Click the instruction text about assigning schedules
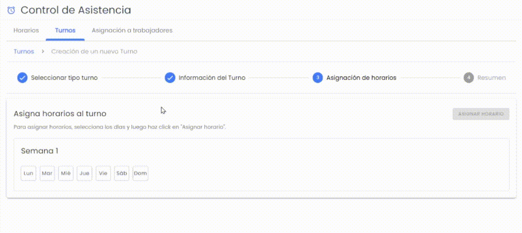Image resolution: width=522 pixels, height=233 pixels. tap(120, 127)
